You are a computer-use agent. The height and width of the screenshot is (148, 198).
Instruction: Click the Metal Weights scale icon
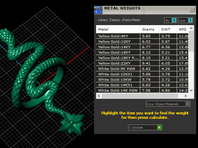(98, 10)
